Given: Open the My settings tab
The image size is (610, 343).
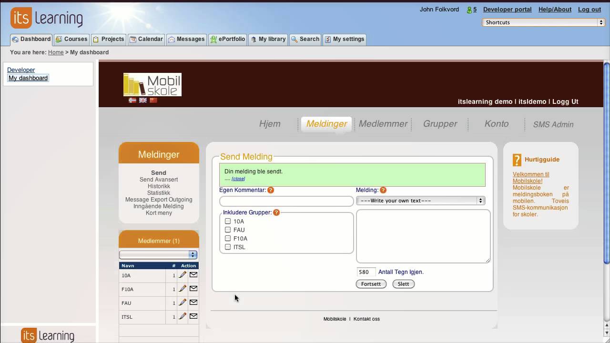Looking at the screenshot, I should tap(345, 39).
